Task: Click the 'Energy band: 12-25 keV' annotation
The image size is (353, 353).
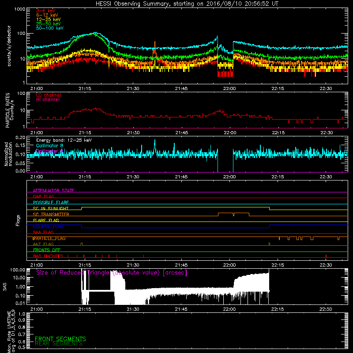Action: click(64, 140)
